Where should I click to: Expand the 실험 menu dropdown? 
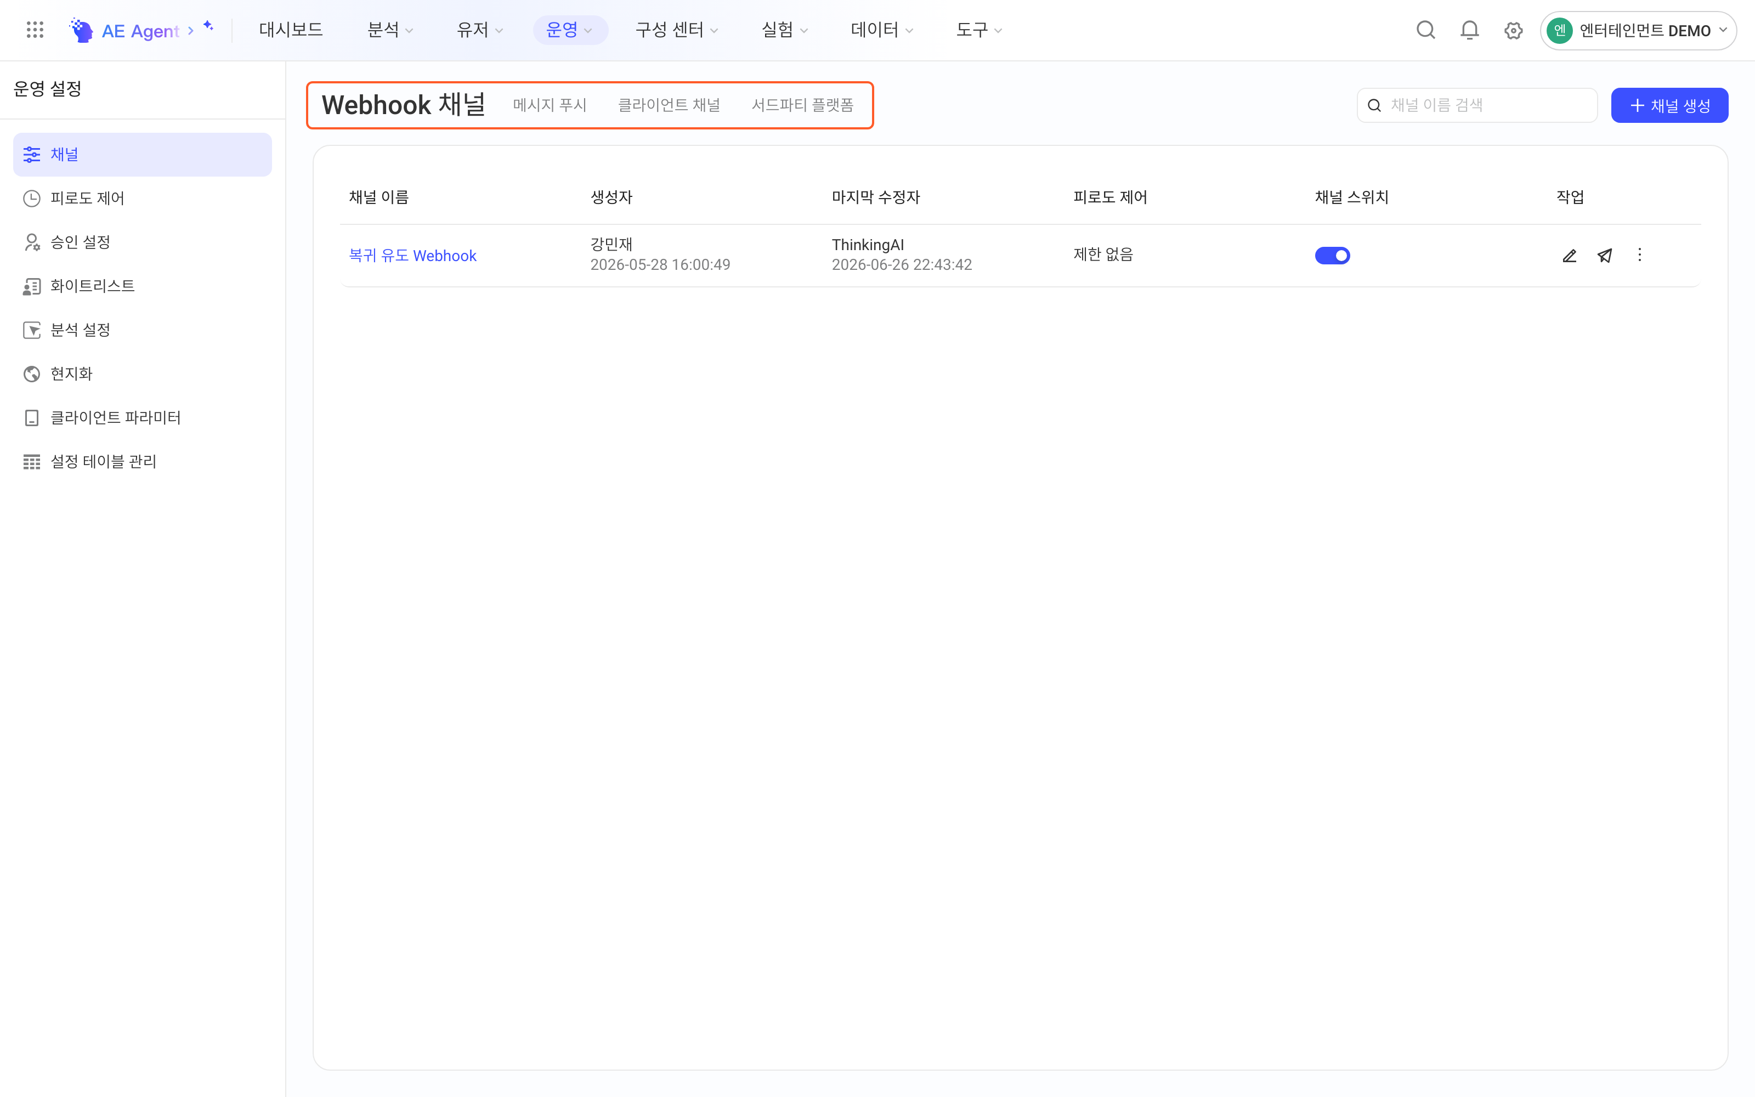(784, 30)
